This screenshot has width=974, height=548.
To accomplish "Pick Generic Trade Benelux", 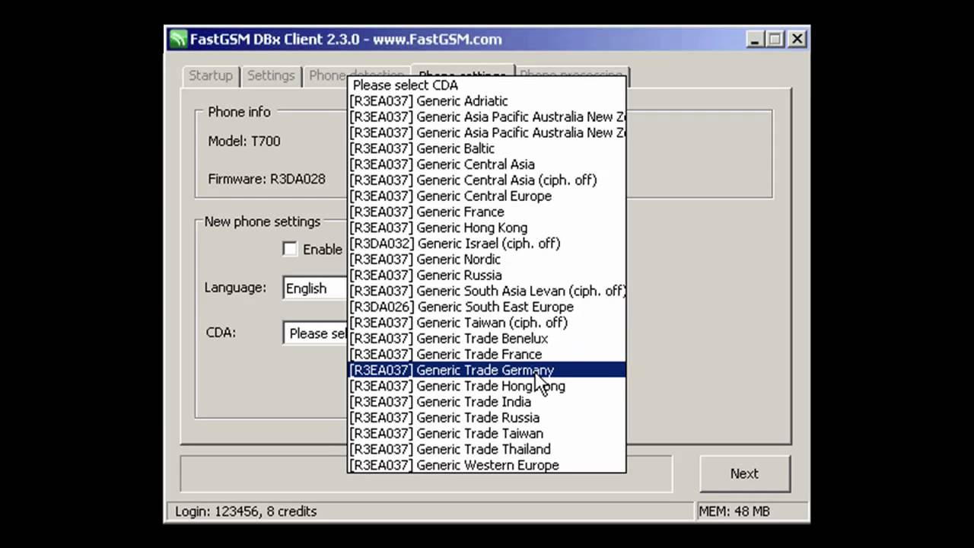I will point(487,339).
